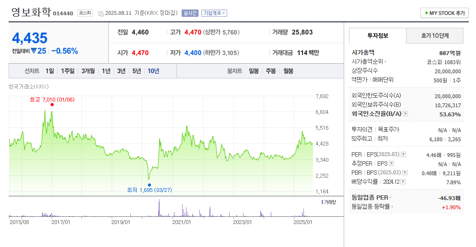Open 동일업종 등락률 link
This screenshot has height=247, width=476.
pyautogui.click(x=372, y=207)
